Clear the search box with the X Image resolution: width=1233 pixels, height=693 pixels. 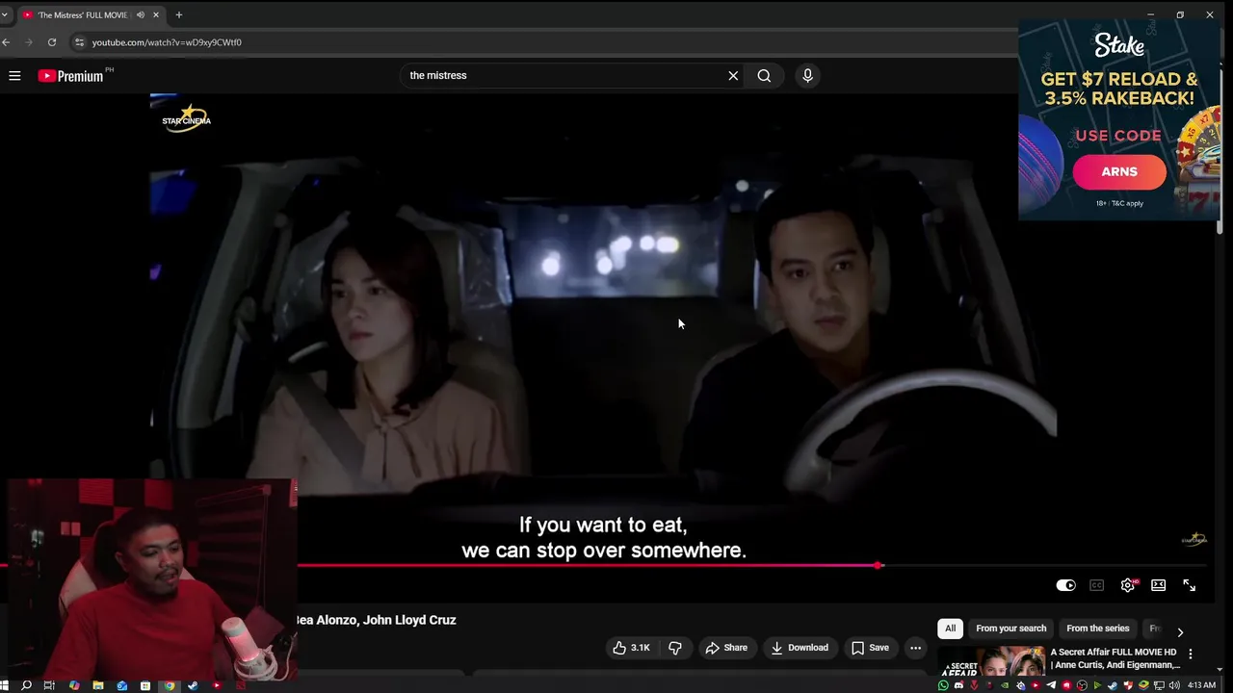pyautogui.click(x=733, y=75)
